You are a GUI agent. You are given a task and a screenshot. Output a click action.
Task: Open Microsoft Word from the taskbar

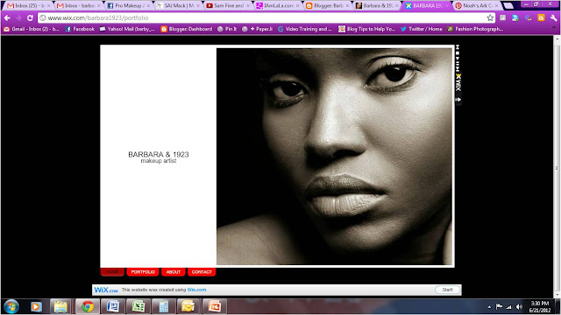[113, 306]
